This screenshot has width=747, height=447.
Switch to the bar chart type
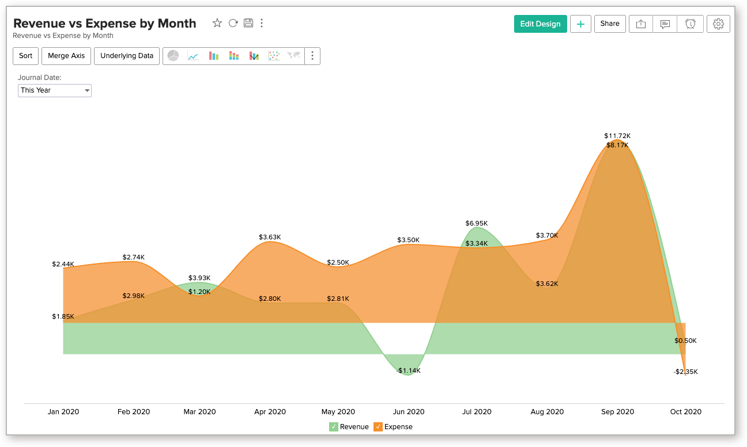[213, 56]
